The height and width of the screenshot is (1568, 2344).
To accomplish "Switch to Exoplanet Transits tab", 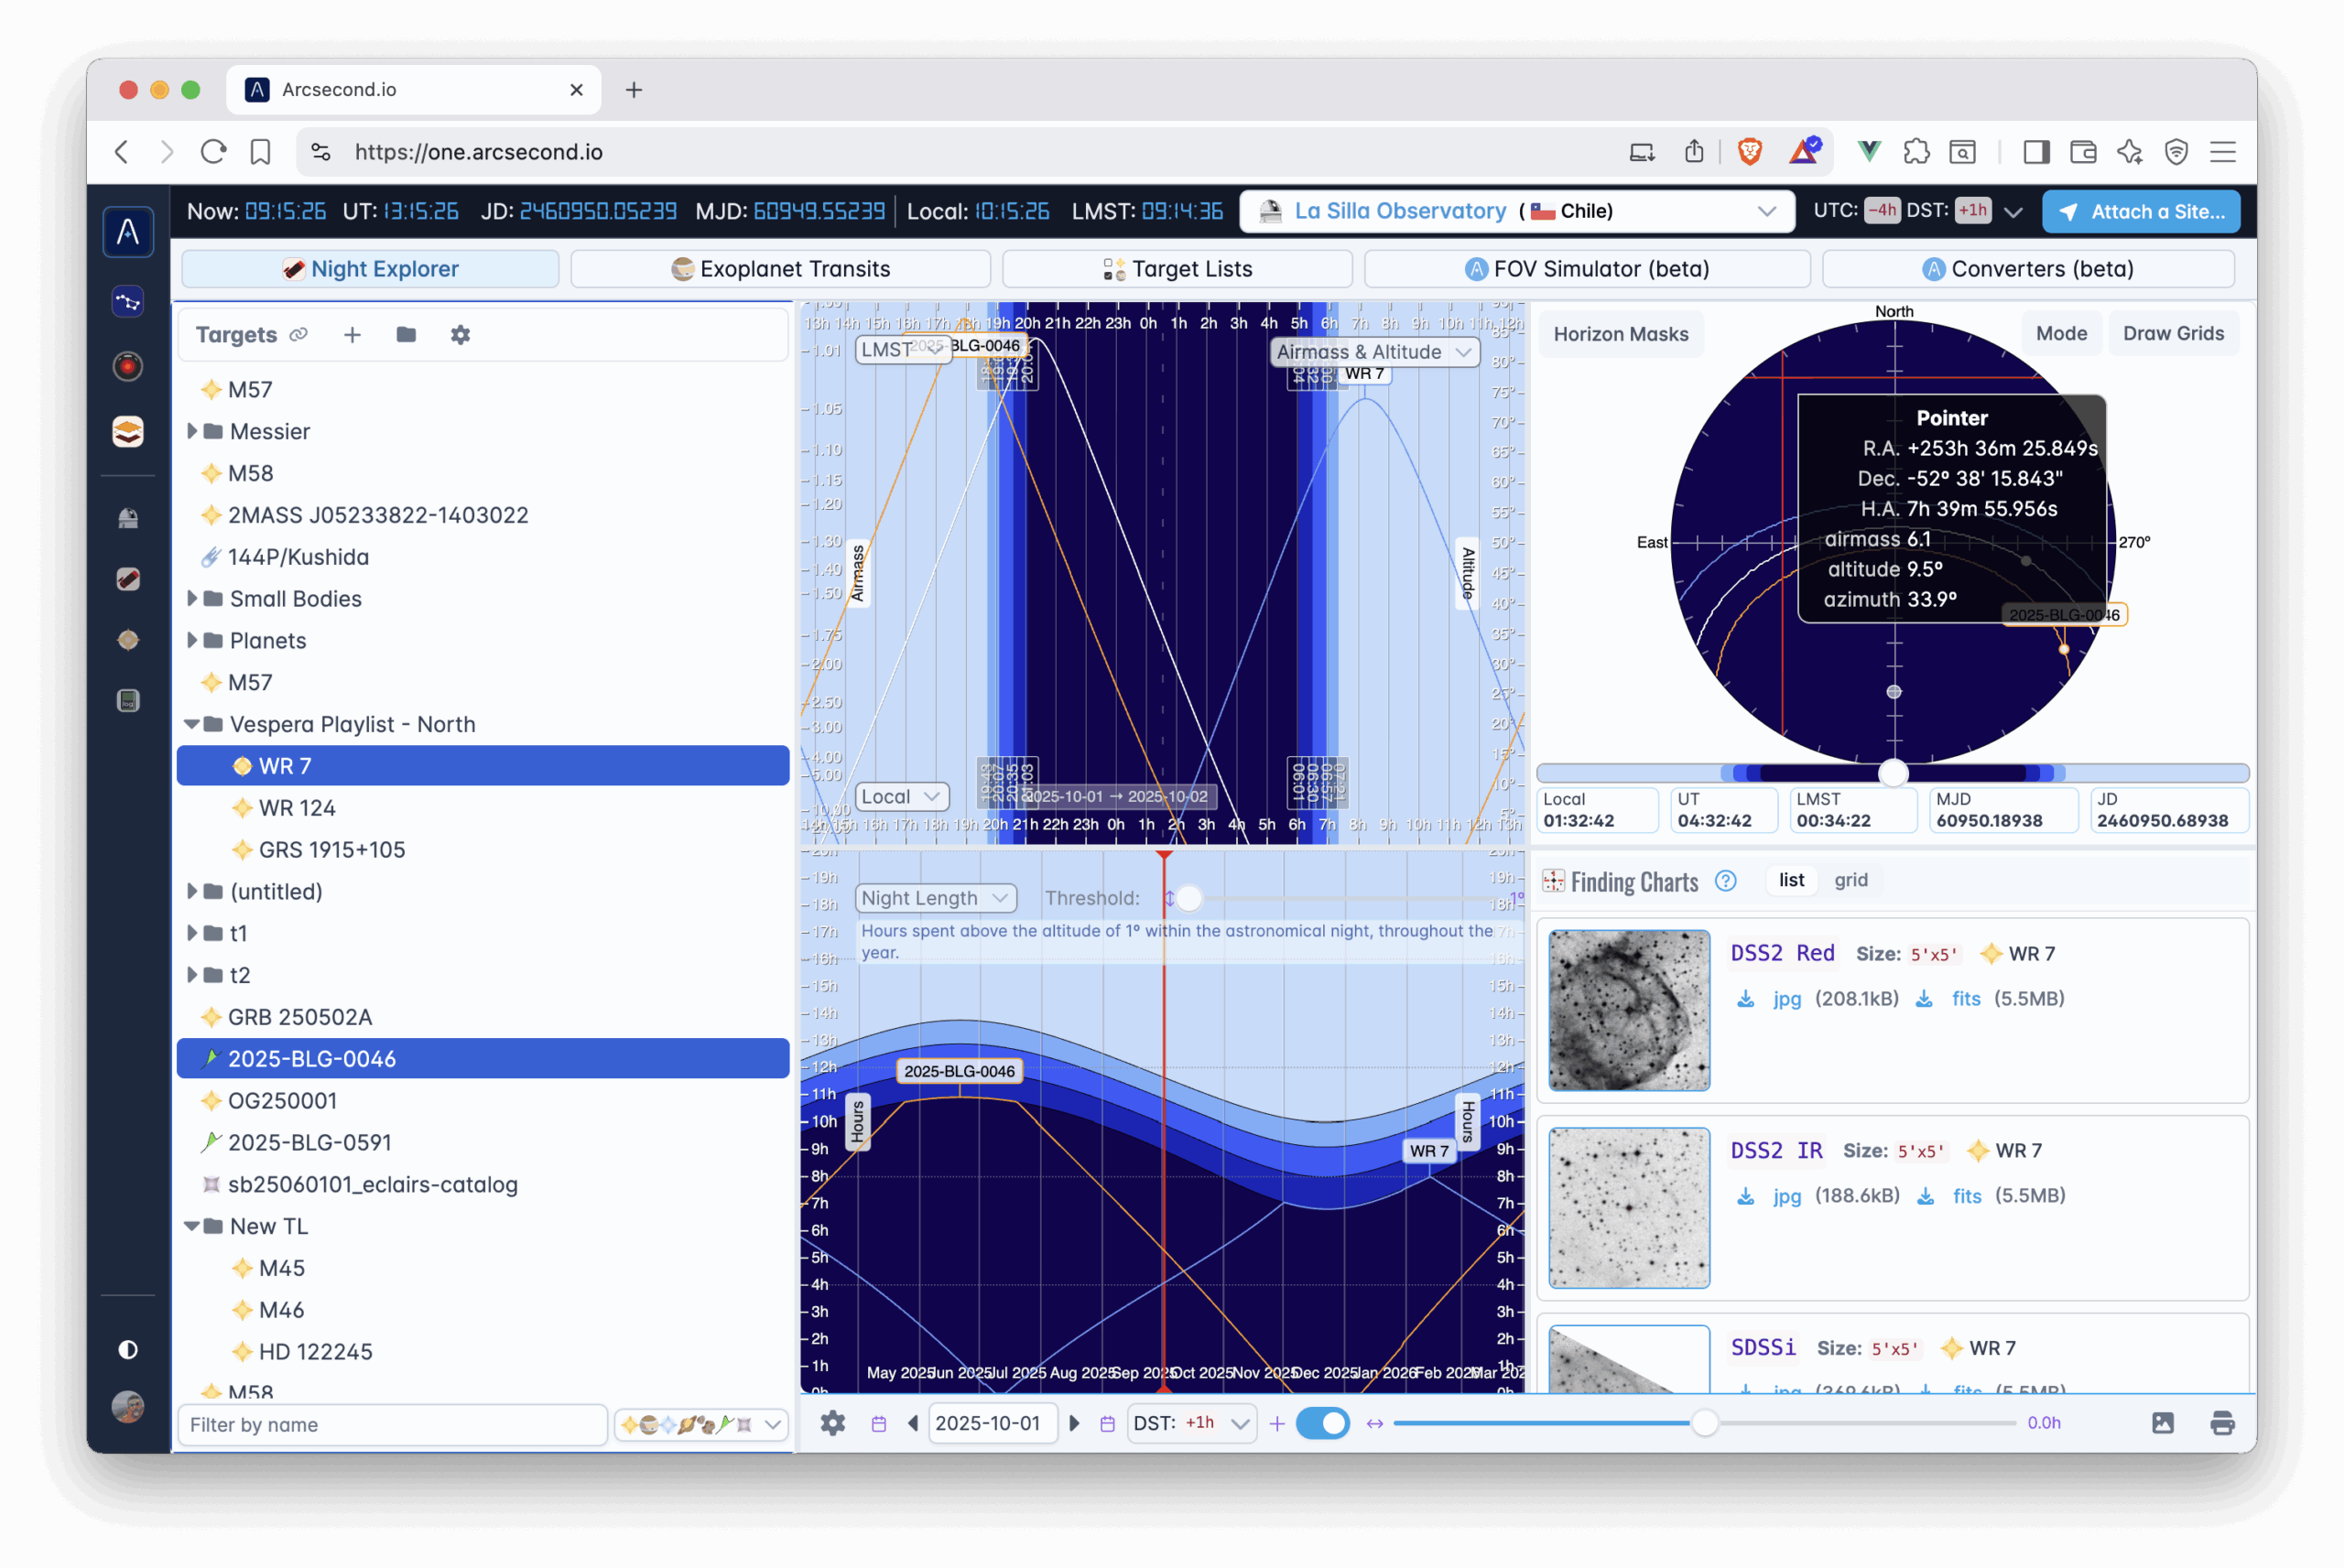I will [780, 269].
